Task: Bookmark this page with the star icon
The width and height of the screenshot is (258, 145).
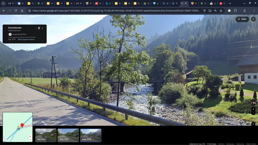Action: pyautogui.click(x=221, y=10)
